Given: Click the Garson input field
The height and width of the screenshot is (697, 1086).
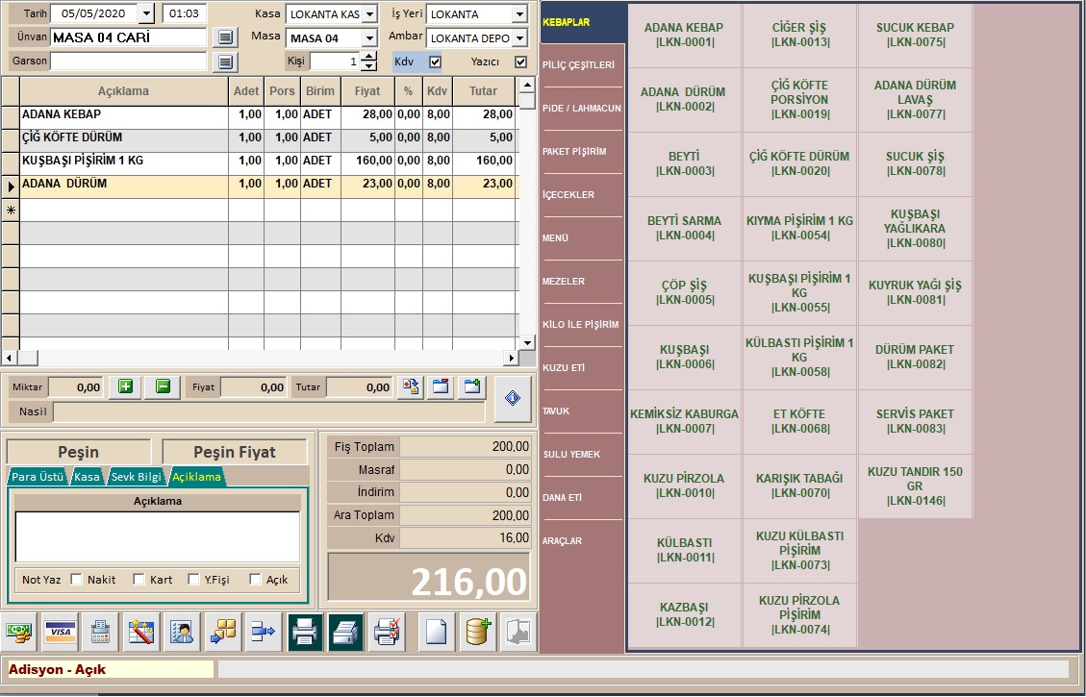Looking at the screenshot, I should (128, 62).
